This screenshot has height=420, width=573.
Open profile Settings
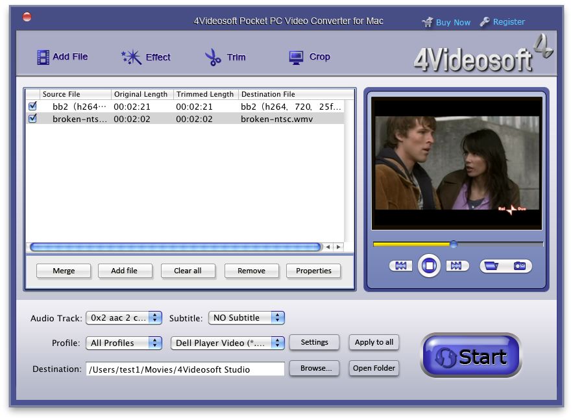314,343
